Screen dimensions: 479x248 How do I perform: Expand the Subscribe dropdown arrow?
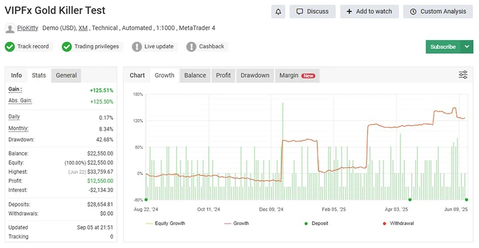pyautogui.click(x=467, y=47)
